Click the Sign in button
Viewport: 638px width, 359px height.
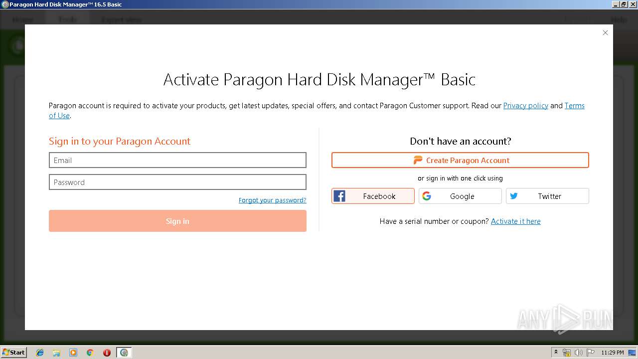tap(177, 221)
